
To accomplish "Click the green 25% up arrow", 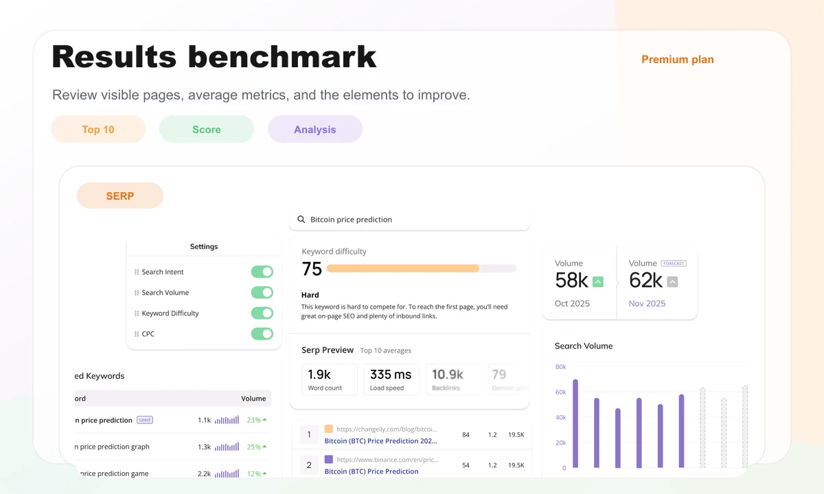I will click(x=264, y=447).
